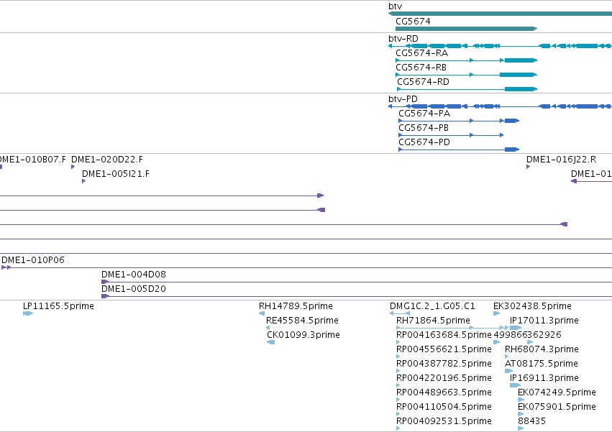Select the IP17011.3prime EST glyph
This screenshot has height=432, width=612.
coord(516,328)
